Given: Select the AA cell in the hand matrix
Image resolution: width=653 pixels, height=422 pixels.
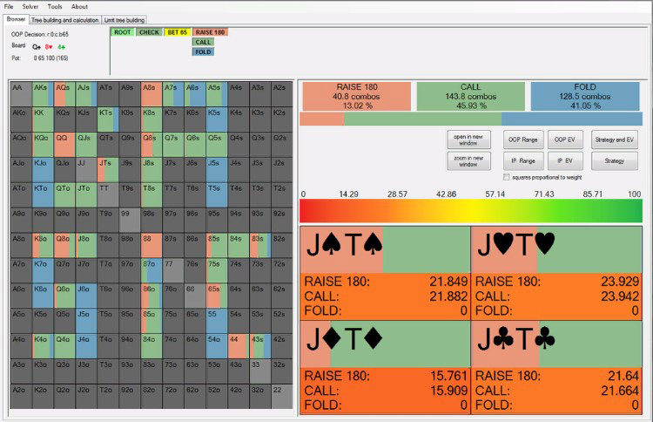Looking at the screenshot, I should (19, 87).
